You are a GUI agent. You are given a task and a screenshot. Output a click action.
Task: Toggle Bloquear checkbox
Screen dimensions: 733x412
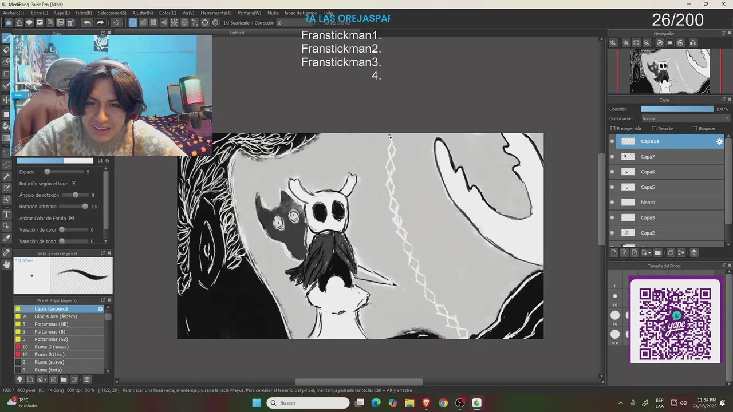(x=695, y=129)
